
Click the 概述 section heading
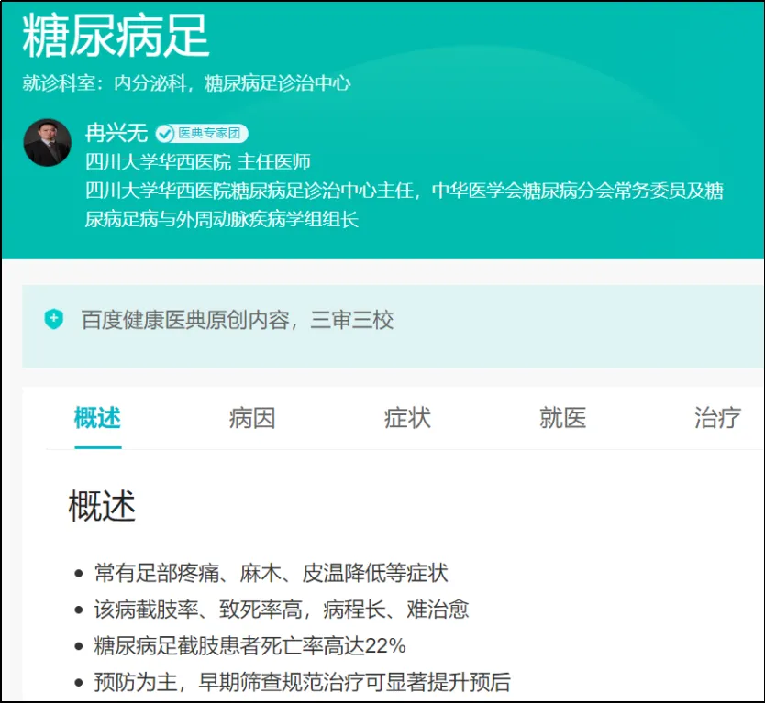tap(102, 506)
